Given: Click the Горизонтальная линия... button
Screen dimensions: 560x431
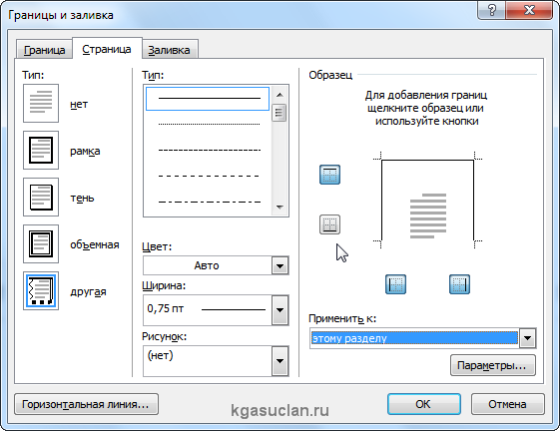Looking at the screenshot, I should [x=86, y=404].
